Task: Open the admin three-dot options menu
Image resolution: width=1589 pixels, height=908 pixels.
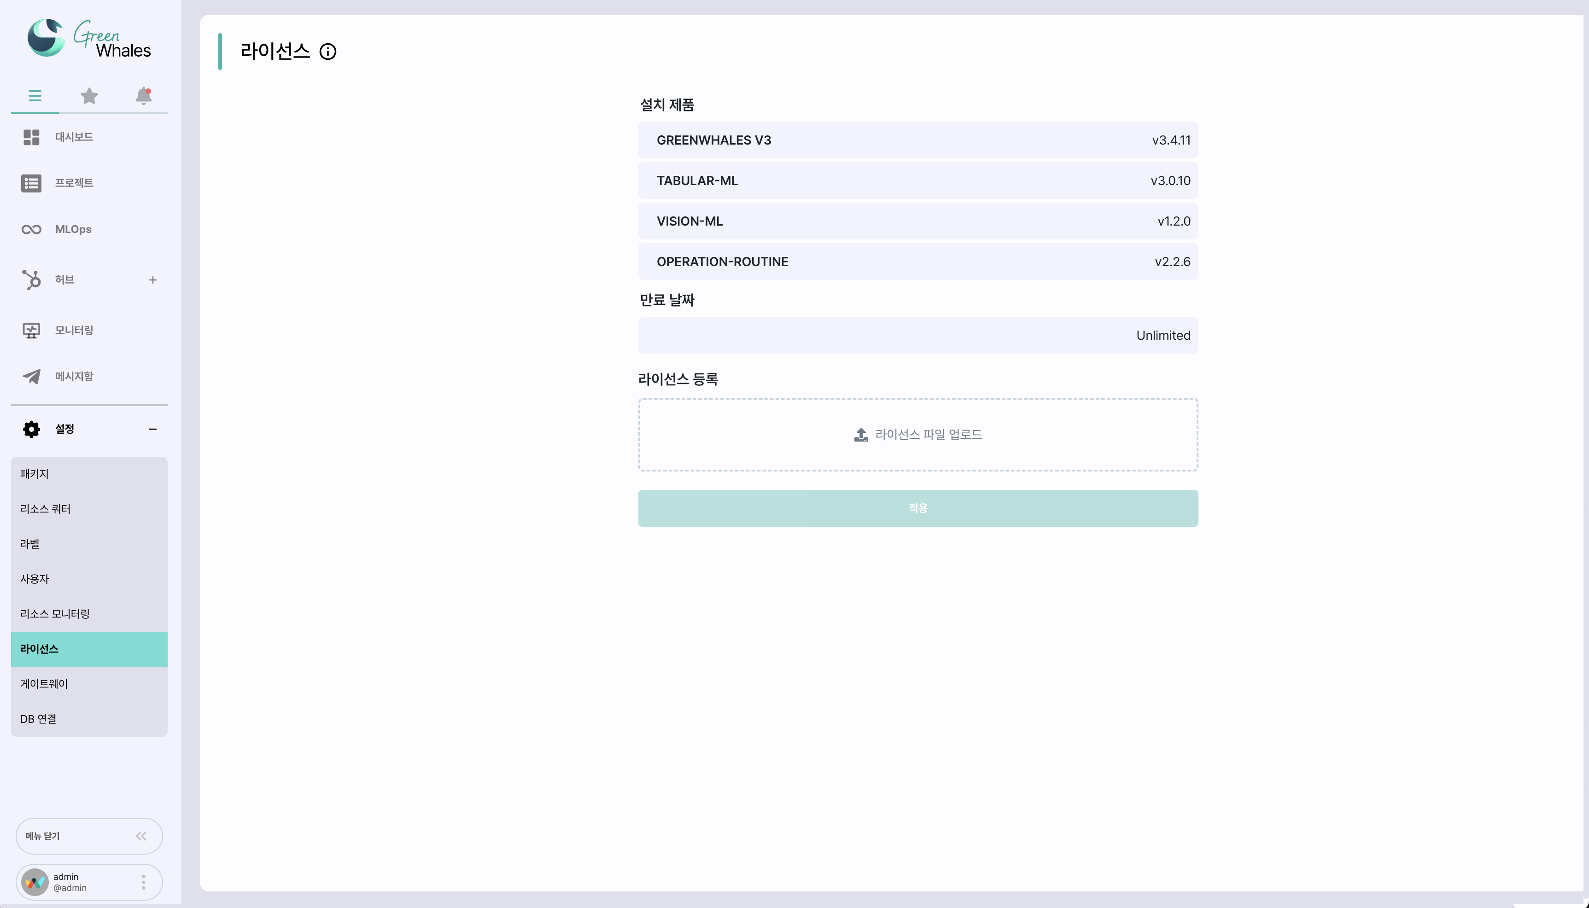Action: (x=143, y=882)
